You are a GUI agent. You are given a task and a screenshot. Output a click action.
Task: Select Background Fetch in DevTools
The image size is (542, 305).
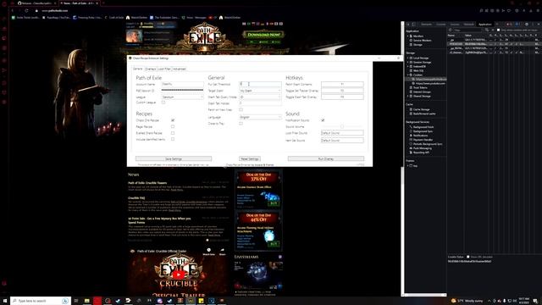(423, 127)
